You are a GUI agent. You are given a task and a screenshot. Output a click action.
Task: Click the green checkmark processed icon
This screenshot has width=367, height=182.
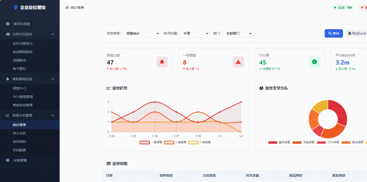[x=314, y=62]
